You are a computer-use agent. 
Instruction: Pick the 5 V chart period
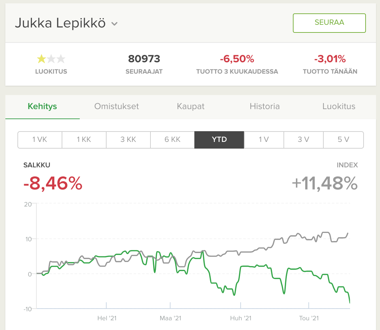344,140
